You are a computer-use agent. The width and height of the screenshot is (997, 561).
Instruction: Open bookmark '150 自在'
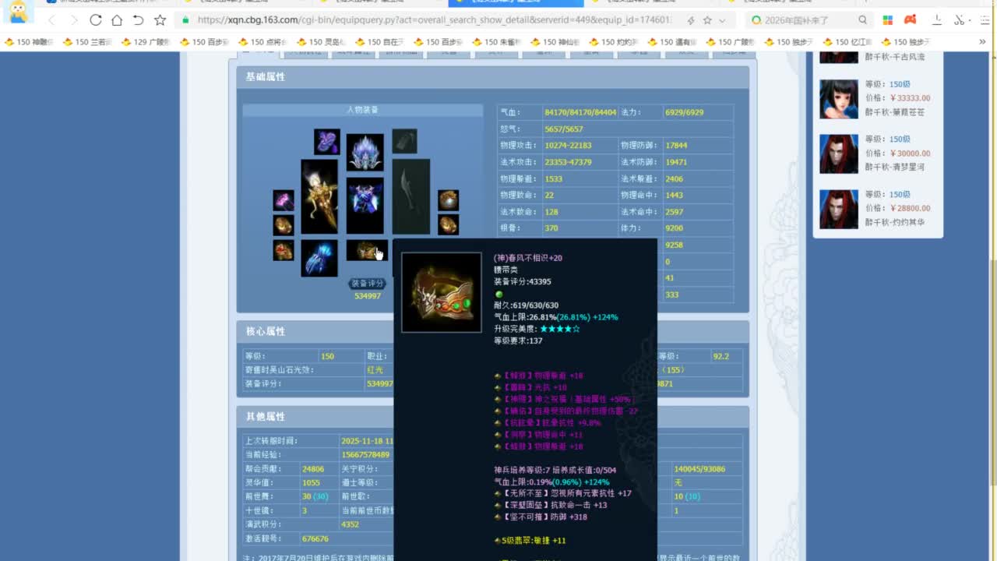click(379, 42)
